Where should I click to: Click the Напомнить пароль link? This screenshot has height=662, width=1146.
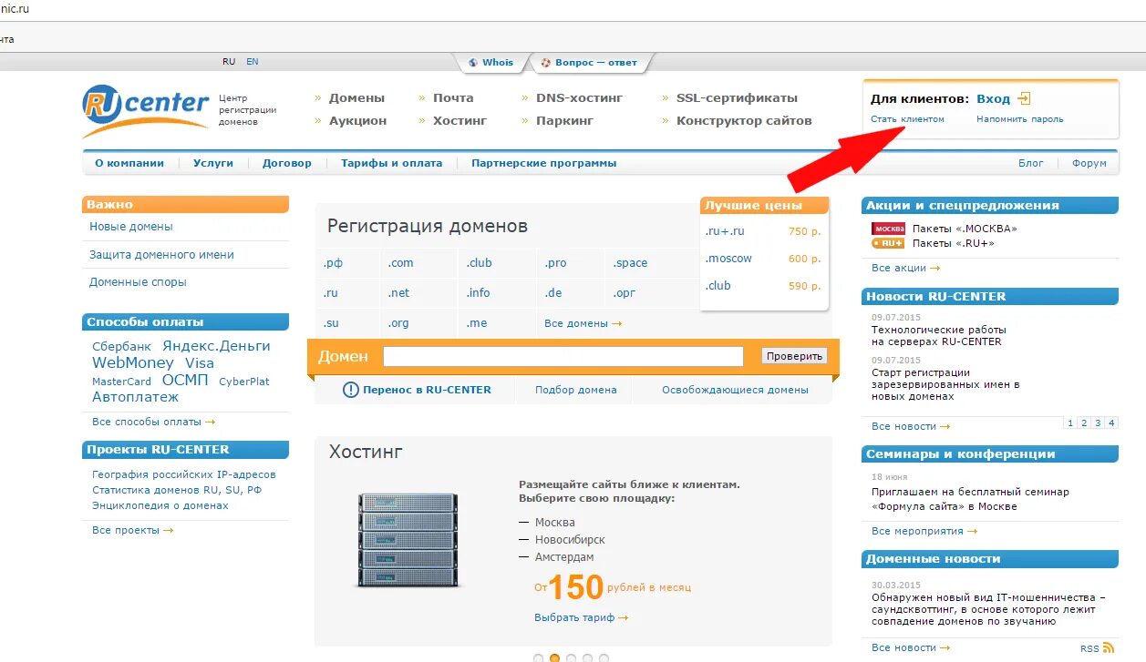tap(1019, 119)
